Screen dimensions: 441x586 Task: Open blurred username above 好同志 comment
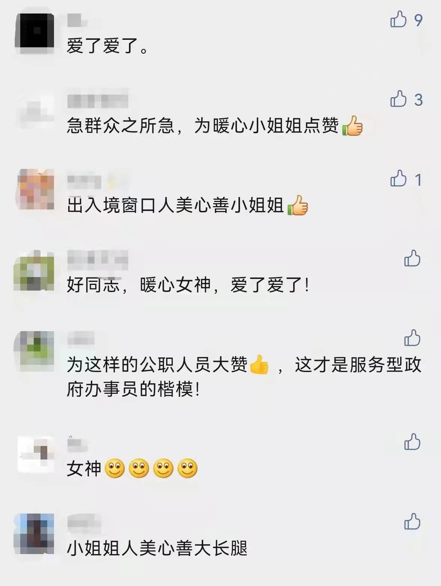point(97,260)
